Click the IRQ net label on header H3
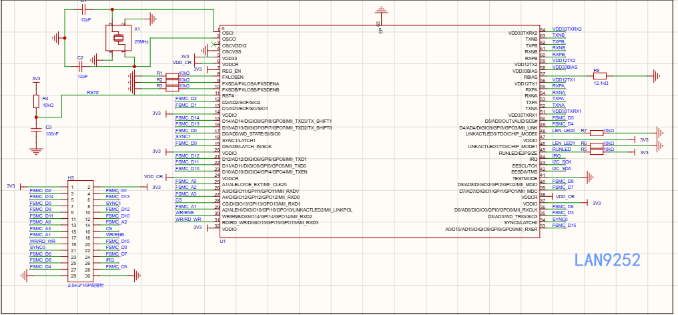 coord(110,260)
